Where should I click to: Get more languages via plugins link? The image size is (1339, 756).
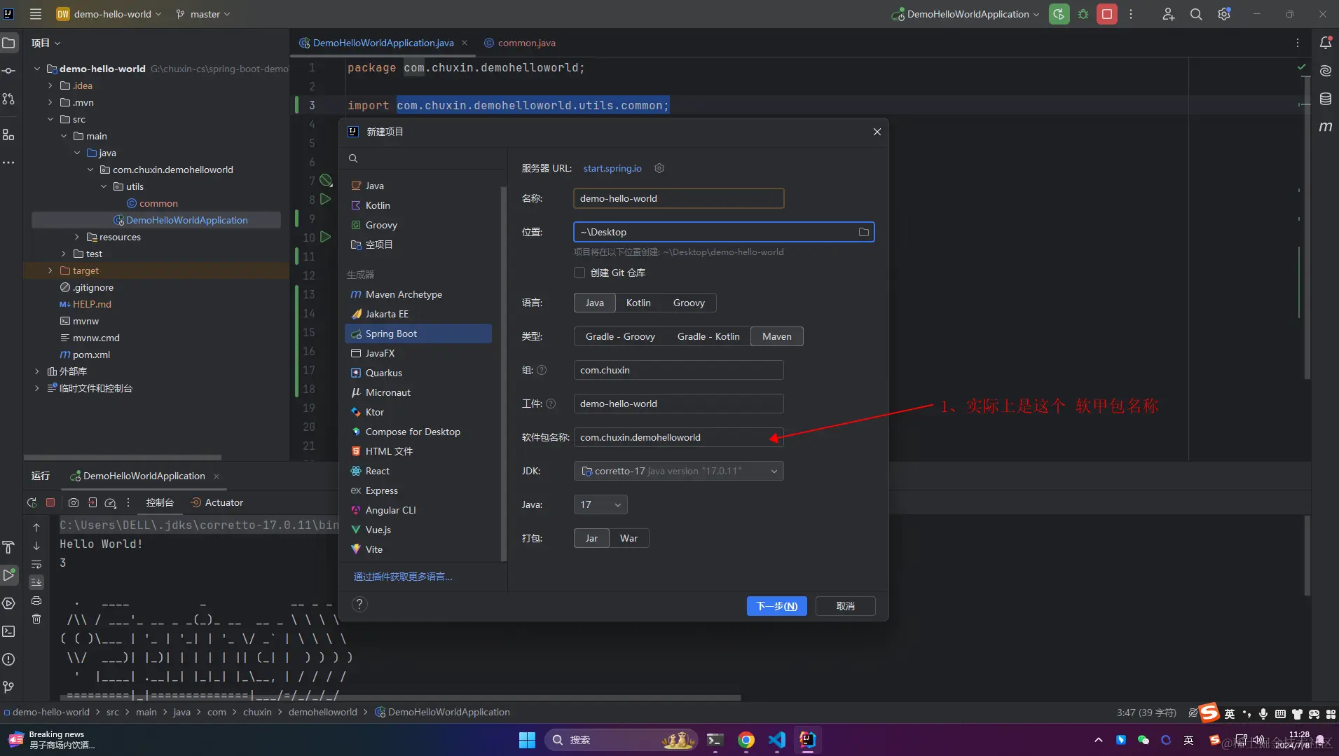(x=403, y=577)
